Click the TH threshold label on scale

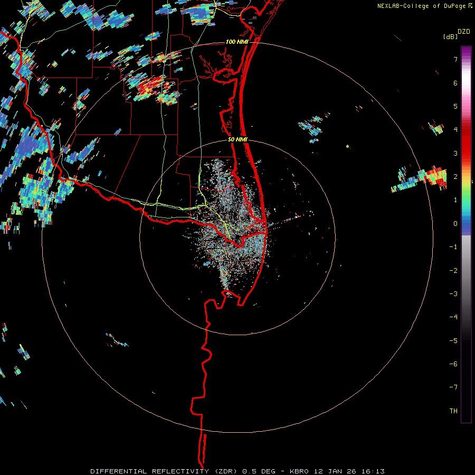(x=453, y=411)
